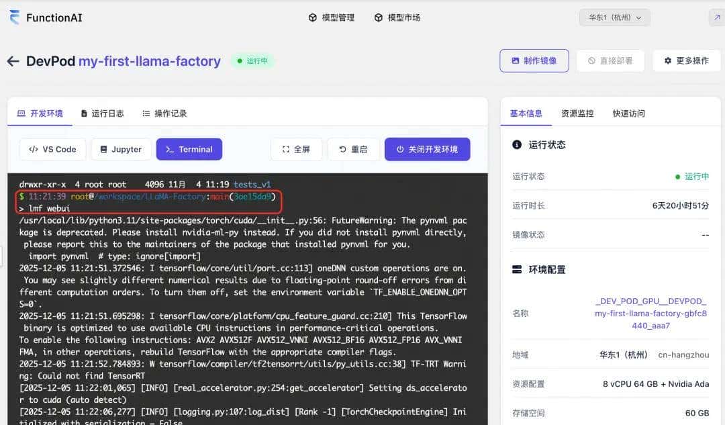Screen dimensions: 725x425
Task: Open the 华东1（杭州）region dropdown
Action: (614, 18)
